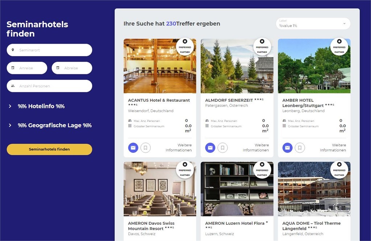
Task: Bookmark the ACANTUS Hotel & Restaurant
Action: pos(146,148)
